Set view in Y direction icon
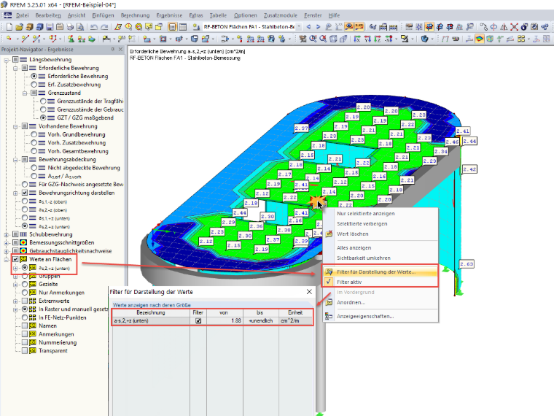Viewport: 554px width, 416px height. click(368, 39)
